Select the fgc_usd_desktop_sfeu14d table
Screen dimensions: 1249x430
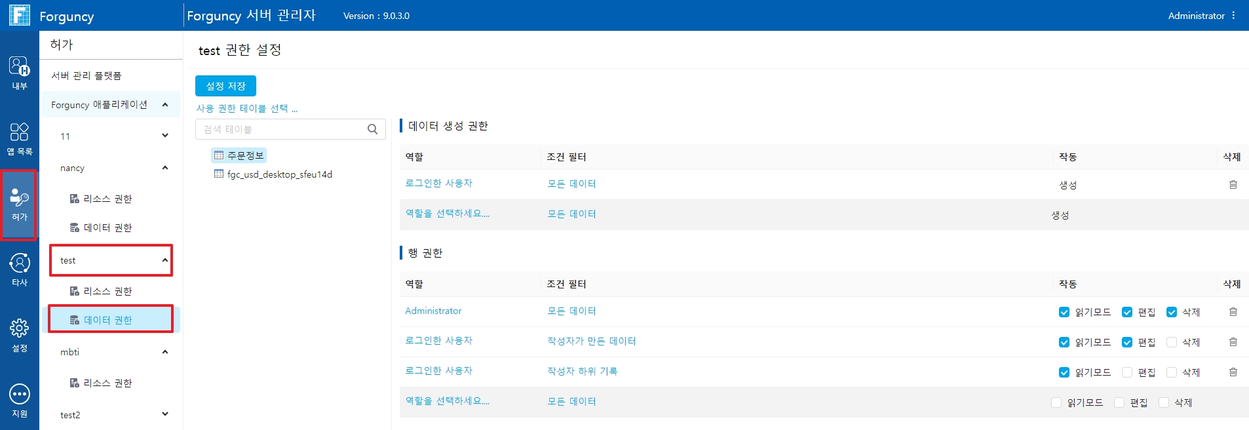[279, 174]
